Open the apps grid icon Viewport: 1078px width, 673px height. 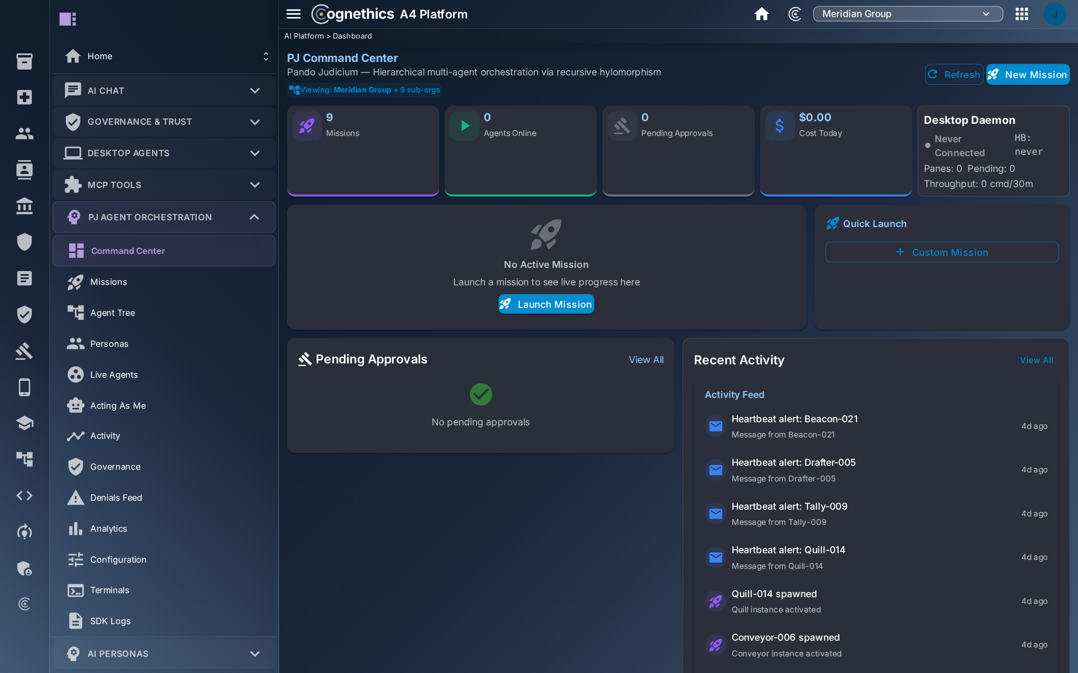[x=1021, y=14]
